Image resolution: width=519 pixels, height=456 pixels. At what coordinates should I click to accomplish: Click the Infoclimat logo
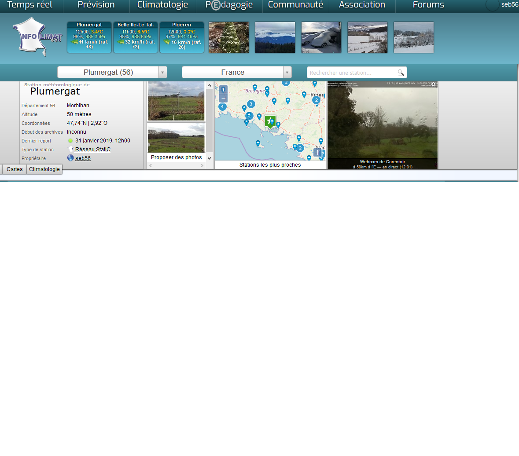(37, 37)
